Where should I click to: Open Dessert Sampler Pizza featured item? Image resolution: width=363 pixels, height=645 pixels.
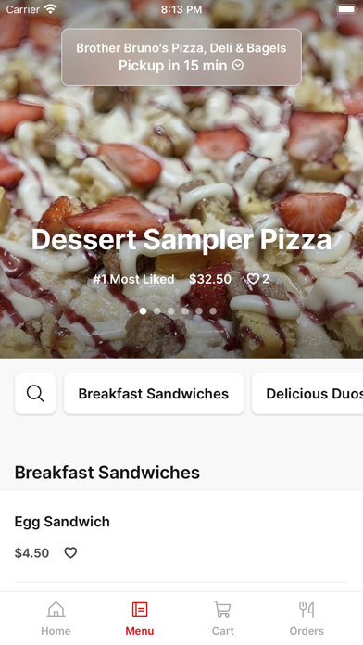point(181,239)
